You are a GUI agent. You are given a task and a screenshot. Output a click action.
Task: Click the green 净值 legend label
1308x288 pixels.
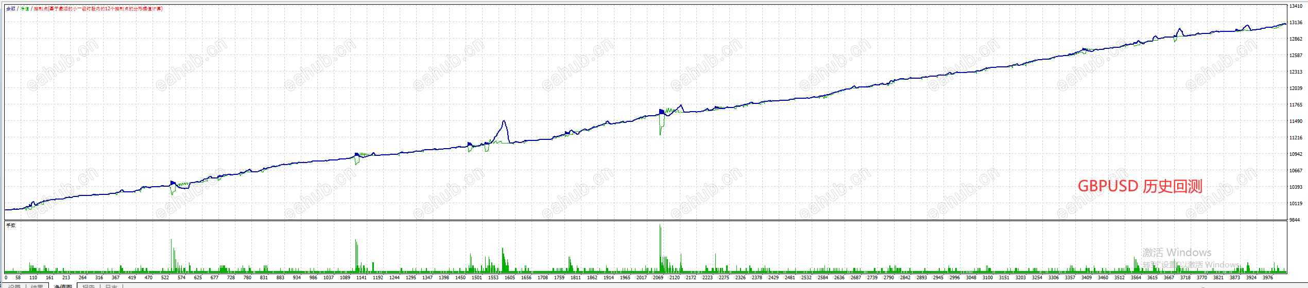25,9
